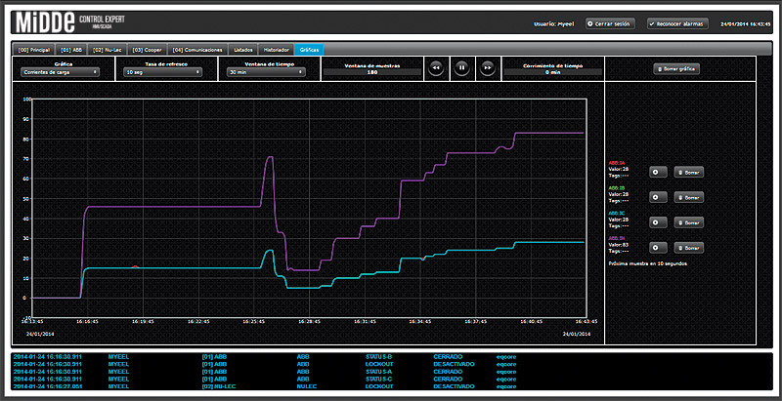
Task: Acknowledge alarms with Reconocer alarmas
Action: (677, 23)
